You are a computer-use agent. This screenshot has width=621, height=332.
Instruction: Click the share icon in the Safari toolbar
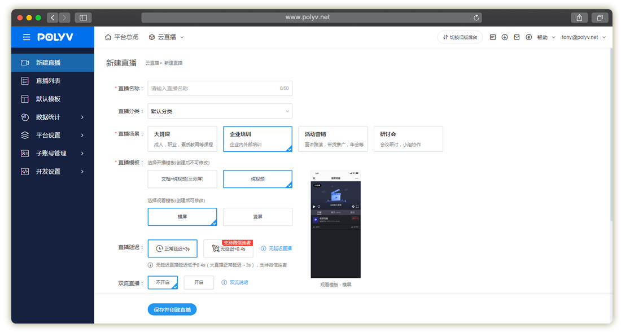click(x=579, y=18)
